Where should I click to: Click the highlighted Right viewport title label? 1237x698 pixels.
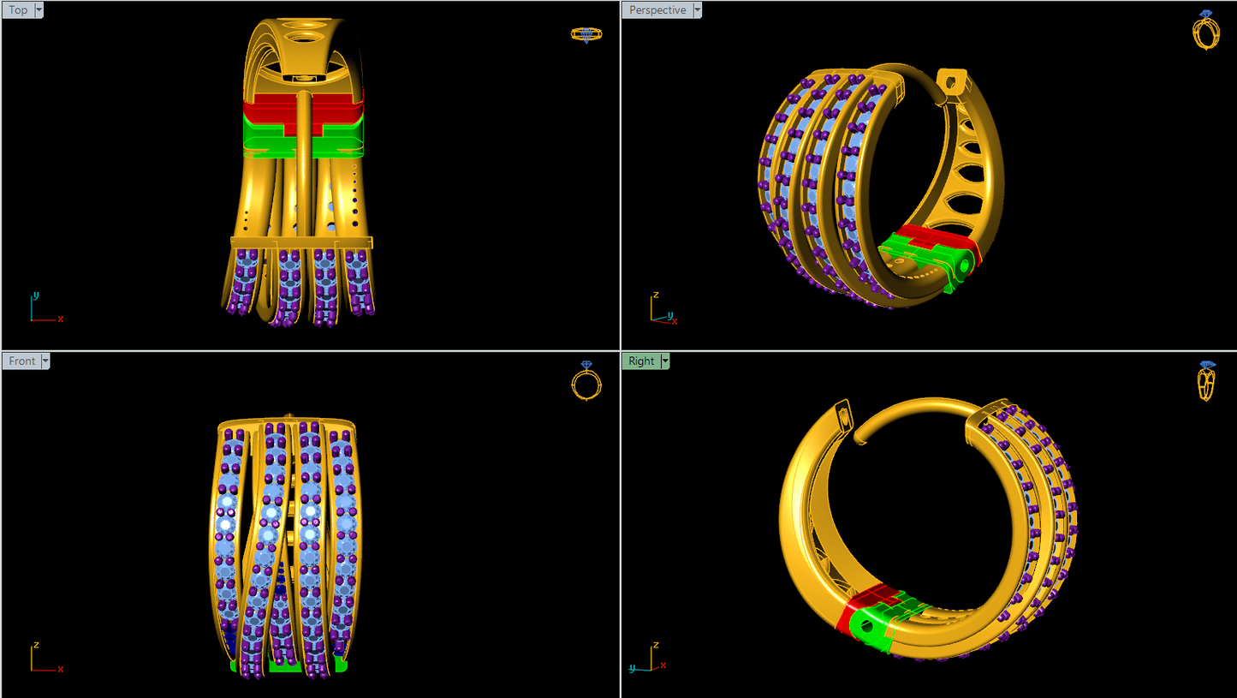coord(640,361)
